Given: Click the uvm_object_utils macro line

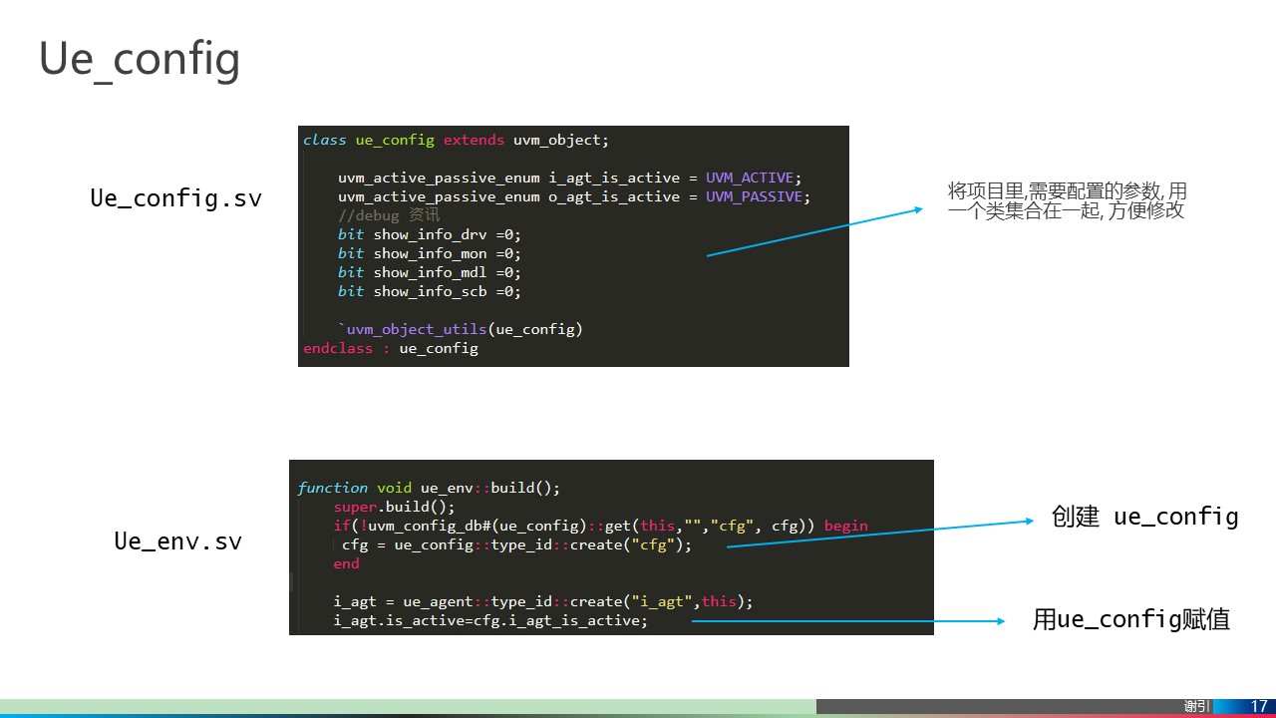Looking at the screenshot, I should pos(460,329).
